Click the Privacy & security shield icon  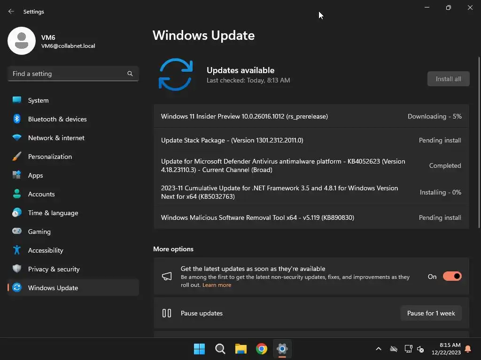click(x=17, y=269)
